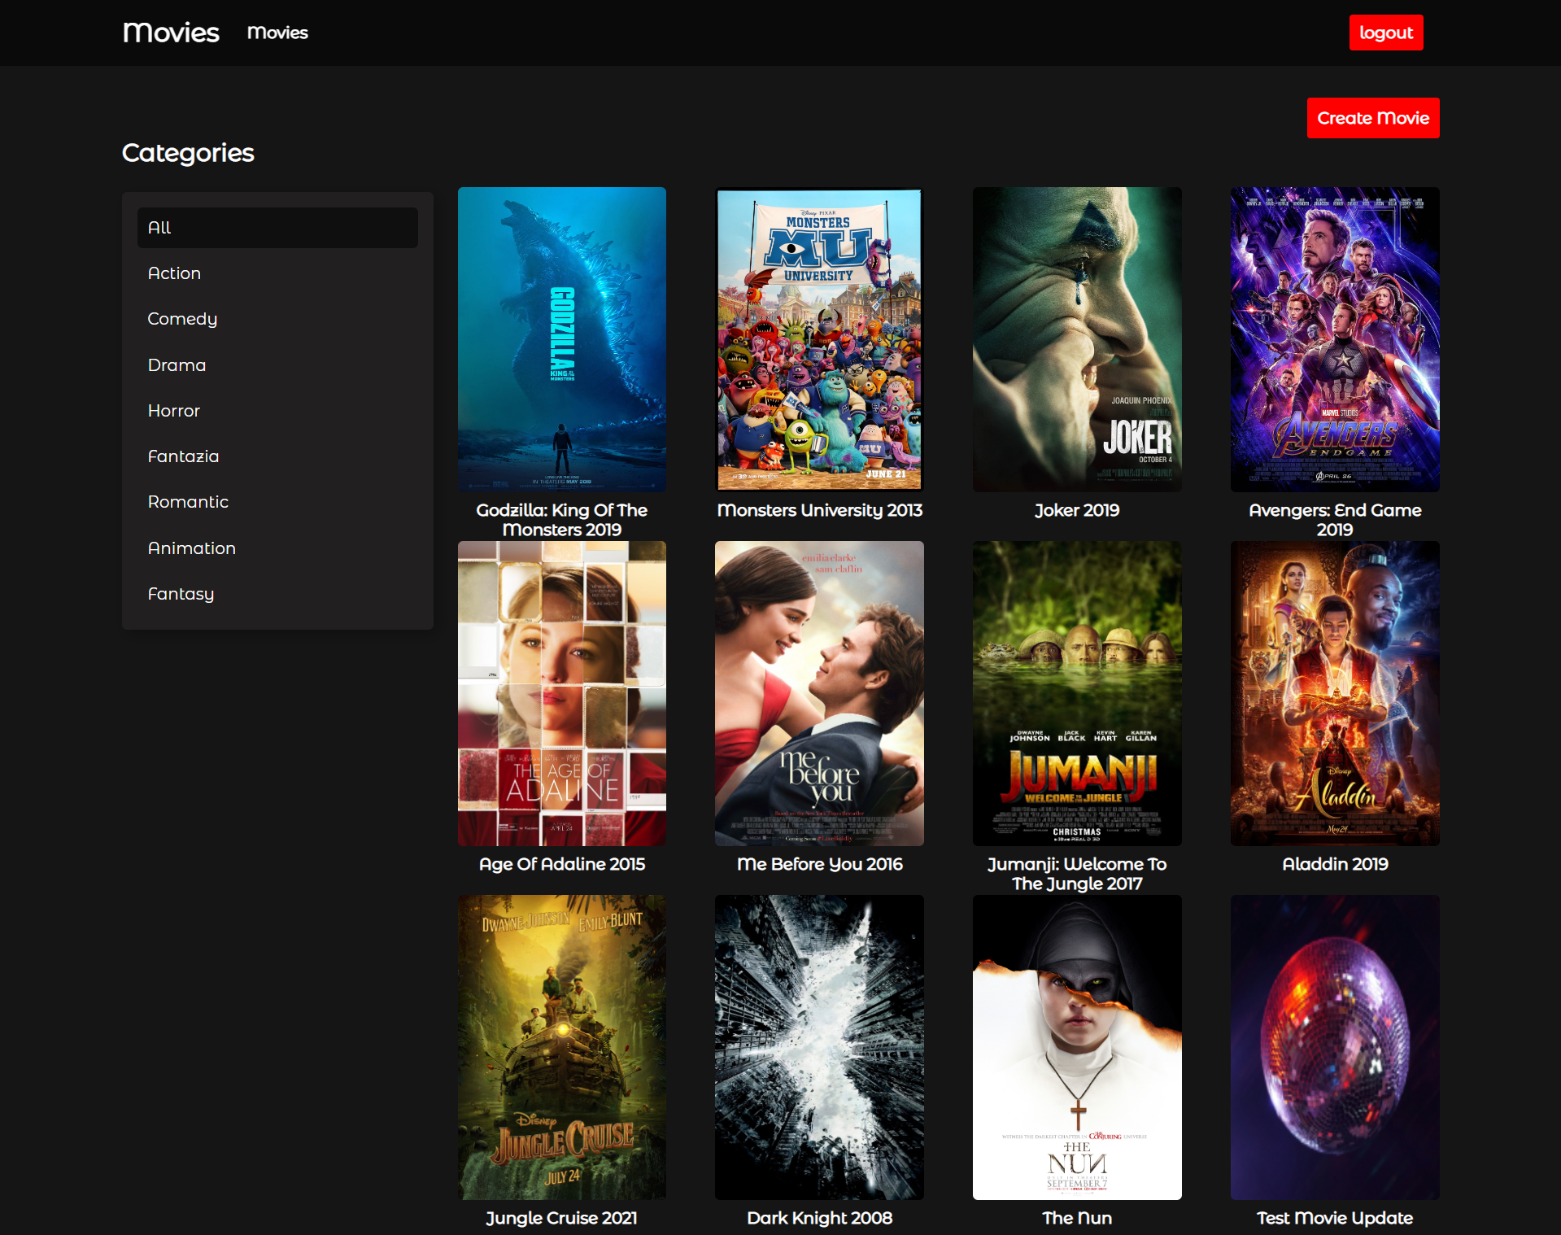Click the Movies brand logo

[x=171, y=33]
